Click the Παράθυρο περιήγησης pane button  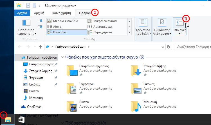26,27
